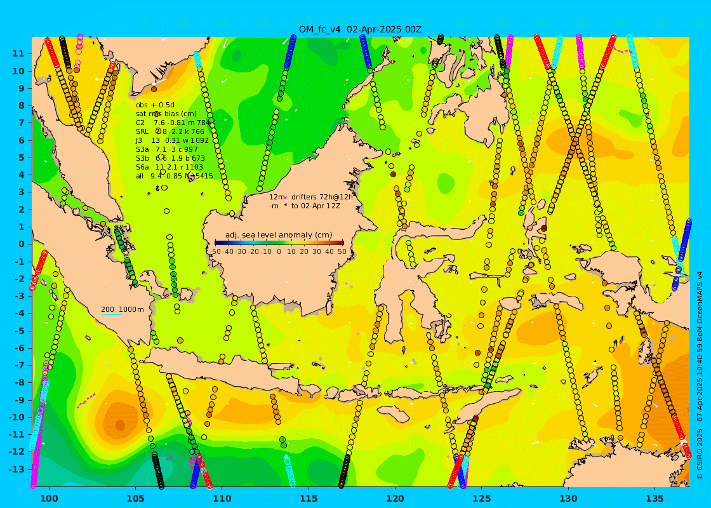This screenshot has height=508, width=711.
Task: Click longitude axis label 115
Action: pos(309,498)
